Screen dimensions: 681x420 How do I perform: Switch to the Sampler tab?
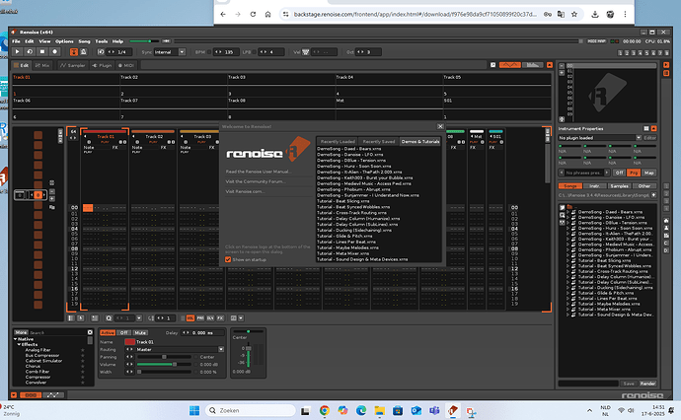point(72,65)
